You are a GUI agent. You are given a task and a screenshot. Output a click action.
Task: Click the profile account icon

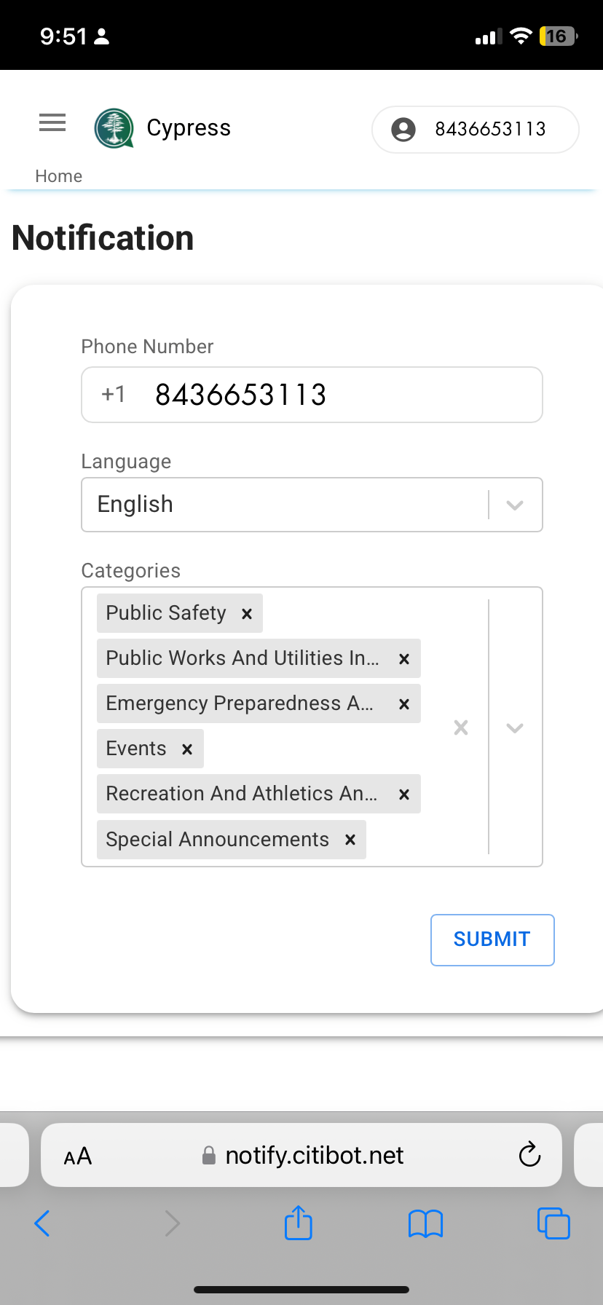click(x=403, y=129)
